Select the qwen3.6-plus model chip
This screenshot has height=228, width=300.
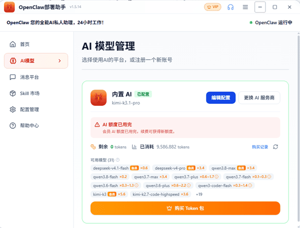[x=168, y=185]
